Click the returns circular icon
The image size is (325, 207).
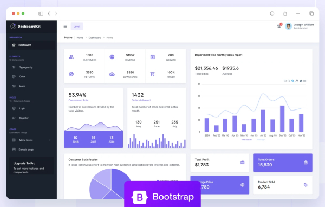coord(71,74)
